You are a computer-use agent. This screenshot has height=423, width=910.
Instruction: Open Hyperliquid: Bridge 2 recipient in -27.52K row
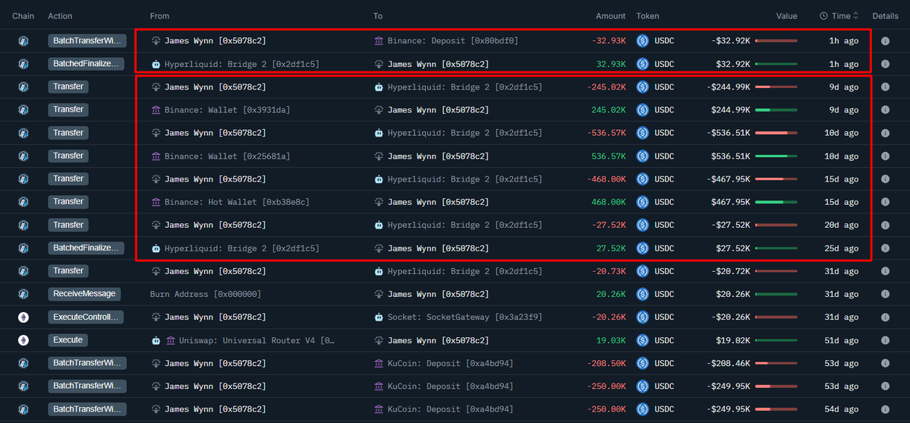(x=464, y=225)
